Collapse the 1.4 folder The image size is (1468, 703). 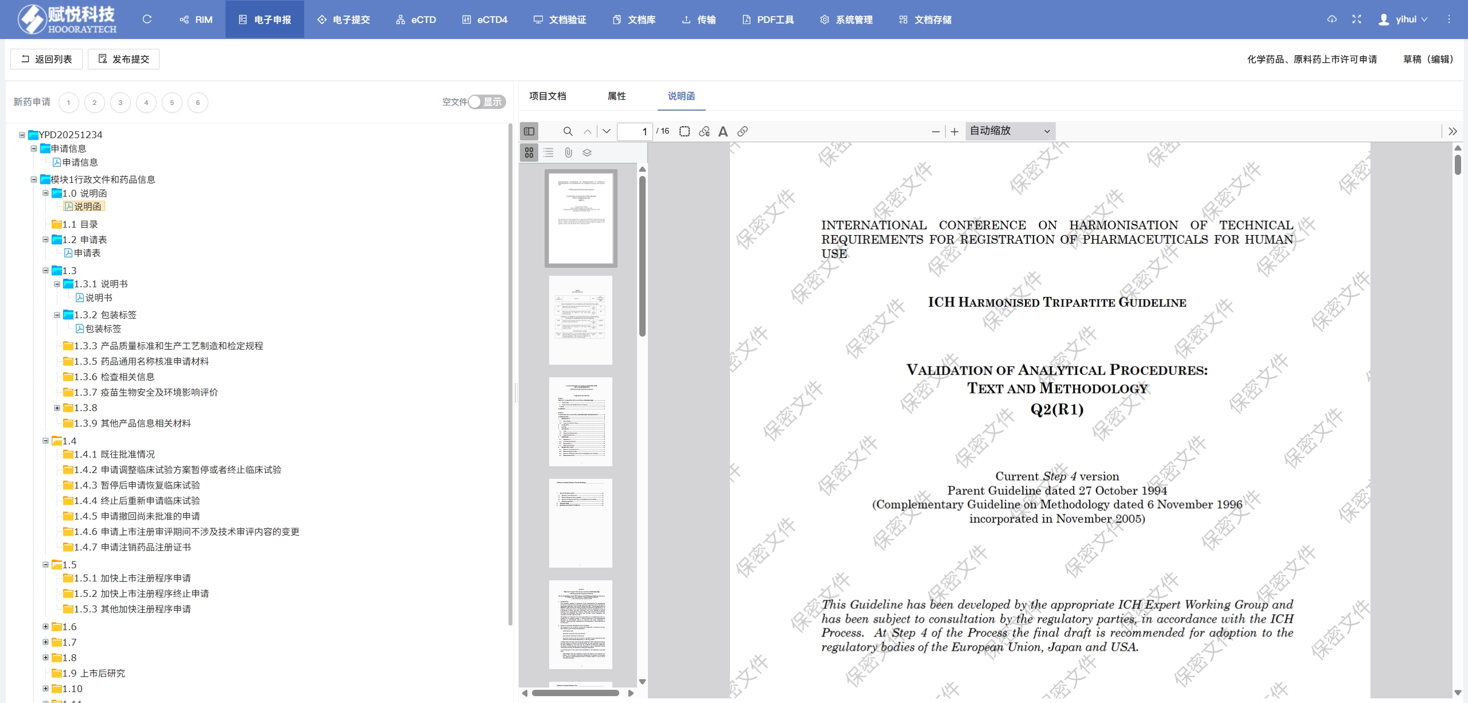coord(45,441)
